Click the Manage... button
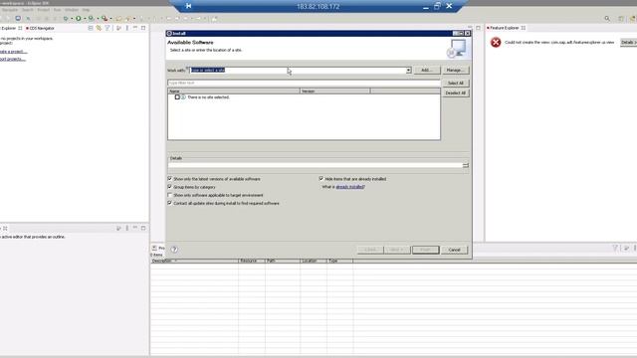 click(456, 71)
